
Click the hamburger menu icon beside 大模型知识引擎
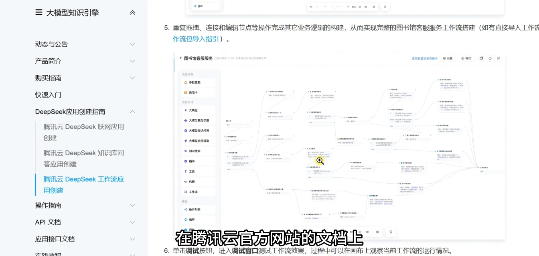pyautogui.click(x=39, y=12)
